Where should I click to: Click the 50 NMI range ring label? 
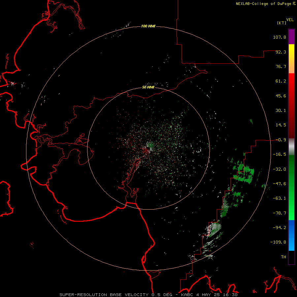148,87
